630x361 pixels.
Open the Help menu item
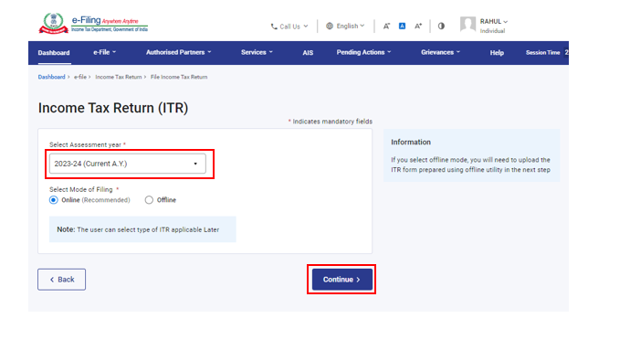497,53
